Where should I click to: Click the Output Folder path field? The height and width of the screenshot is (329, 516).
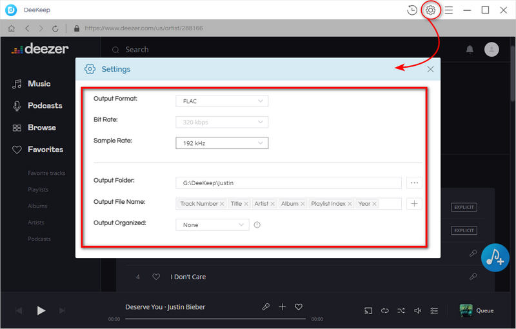(288, 183)
